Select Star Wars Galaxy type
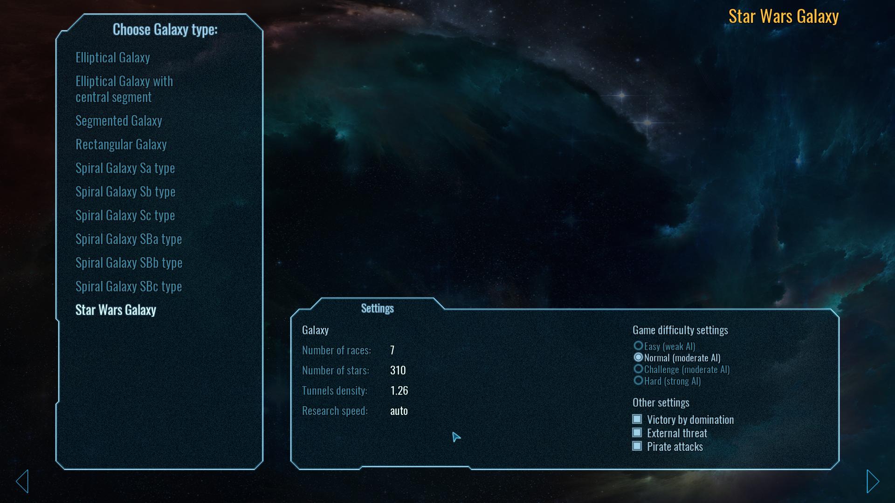This screenshot has height=503, width=895. click(x=115, y=309)
